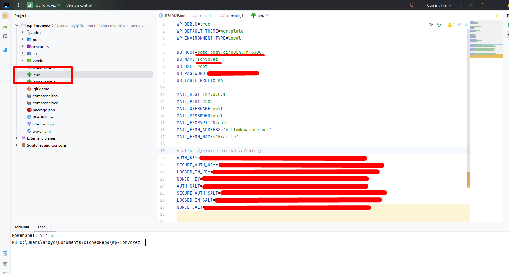509x274 pixels.
Task: Expand Scratches and Consoles node
Action: (17, 145)
